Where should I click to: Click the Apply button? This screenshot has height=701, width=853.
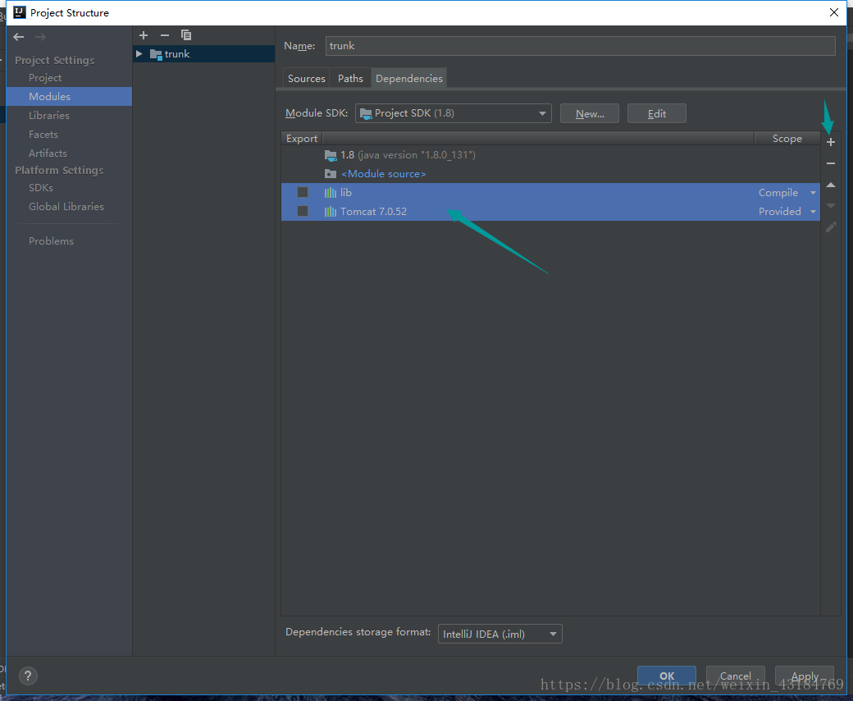(x=805, y=676)
